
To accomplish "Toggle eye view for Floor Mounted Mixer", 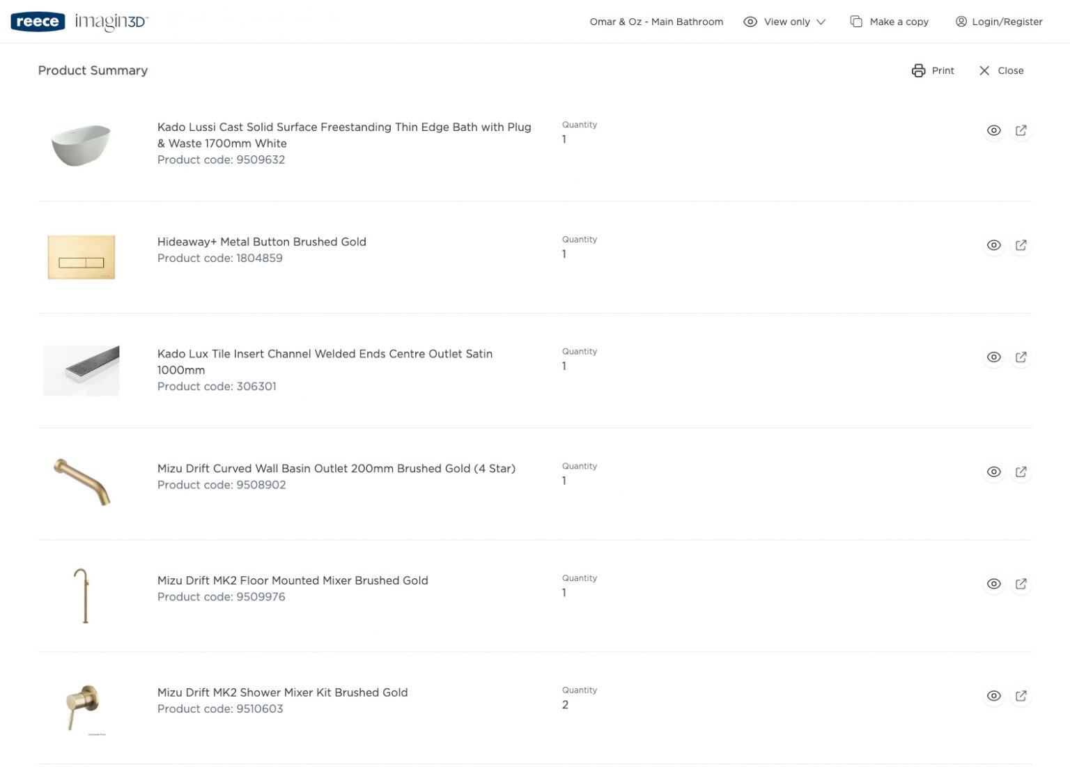I will [993, 584].
